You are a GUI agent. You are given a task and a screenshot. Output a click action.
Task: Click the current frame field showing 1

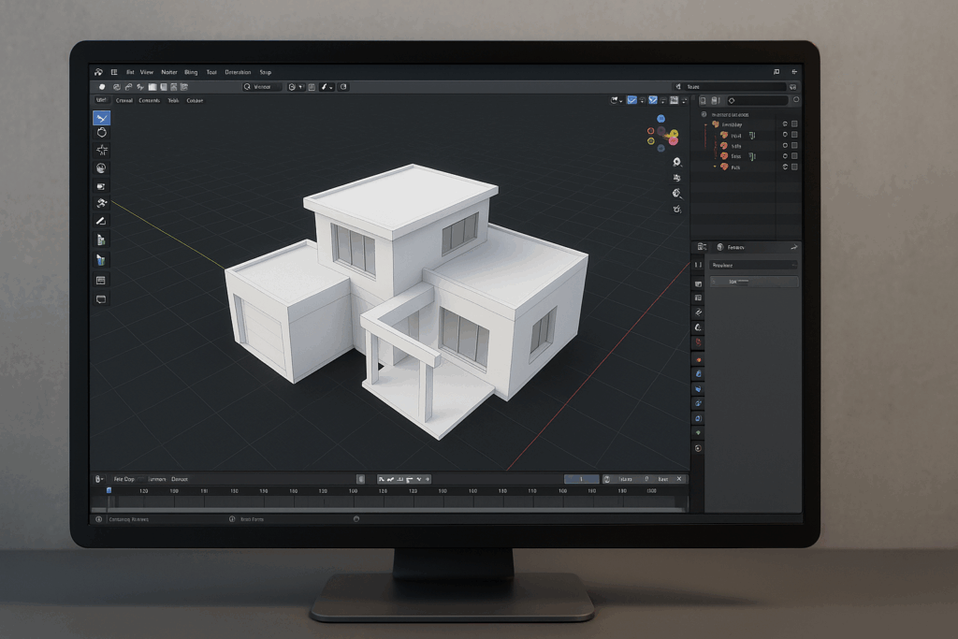(x=581, y=479)
